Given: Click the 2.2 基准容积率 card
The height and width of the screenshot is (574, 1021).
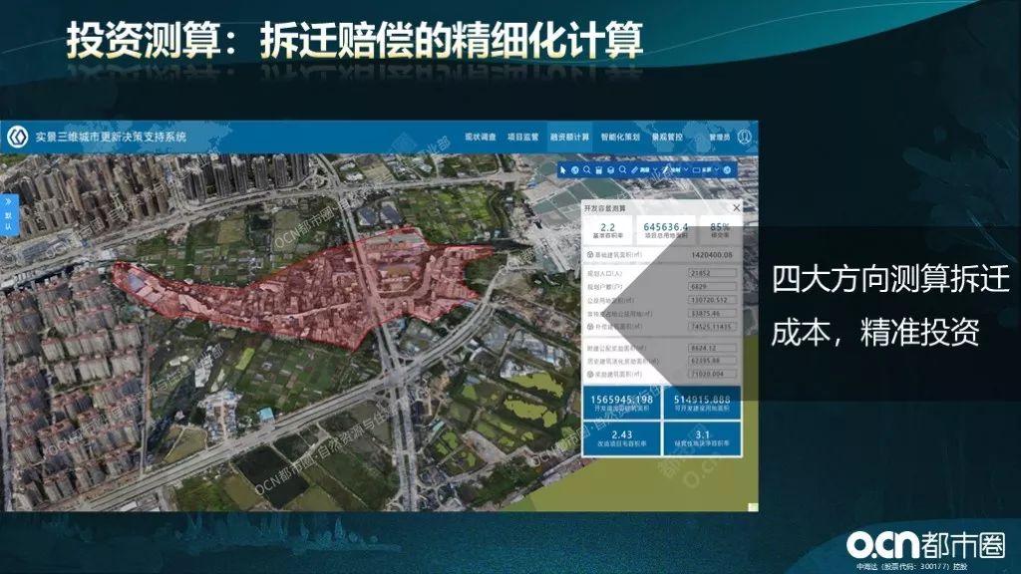Looking at the screenshot, I should [607, 230].
